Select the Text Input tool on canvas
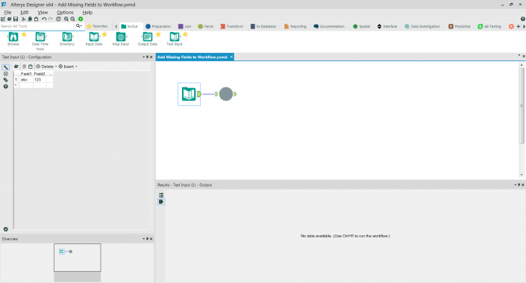This screenshot has width=526, height=283. (189, 94)
